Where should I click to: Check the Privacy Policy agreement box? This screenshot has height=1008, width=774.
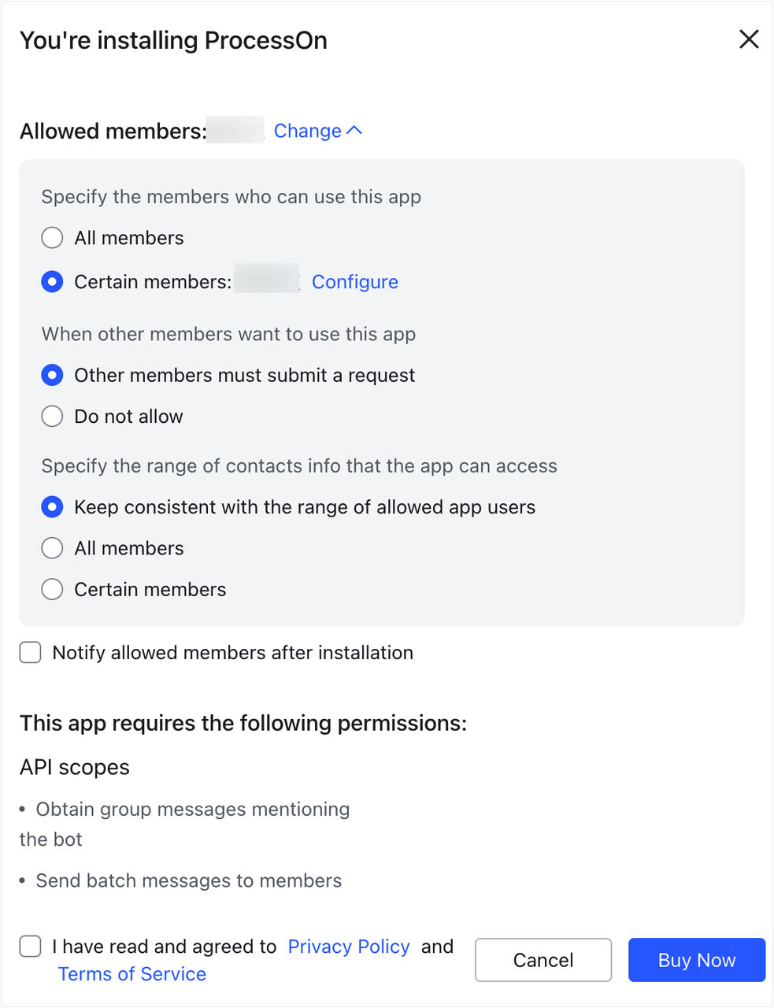point(29,947)
